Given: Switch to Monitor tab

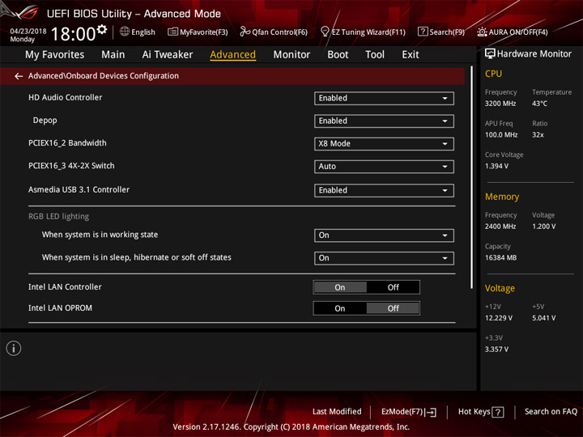Looking at the screenshot, I should (291, 55).
